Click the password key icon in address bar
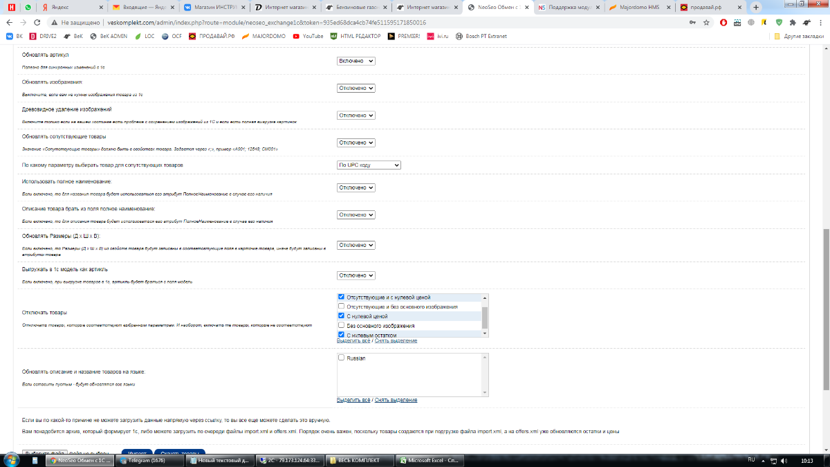The image size is (830, 467). click(x=692, y=22)
